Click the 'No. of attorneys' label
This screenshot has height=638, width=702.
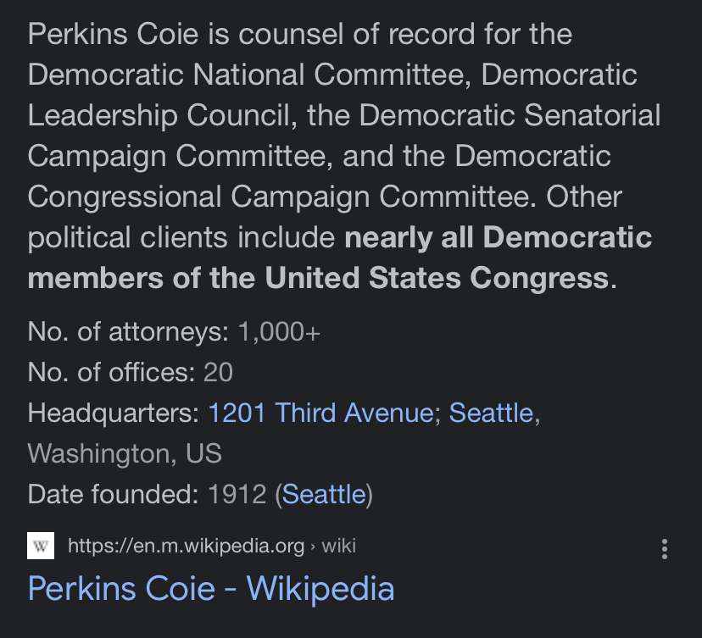[129, 332]
